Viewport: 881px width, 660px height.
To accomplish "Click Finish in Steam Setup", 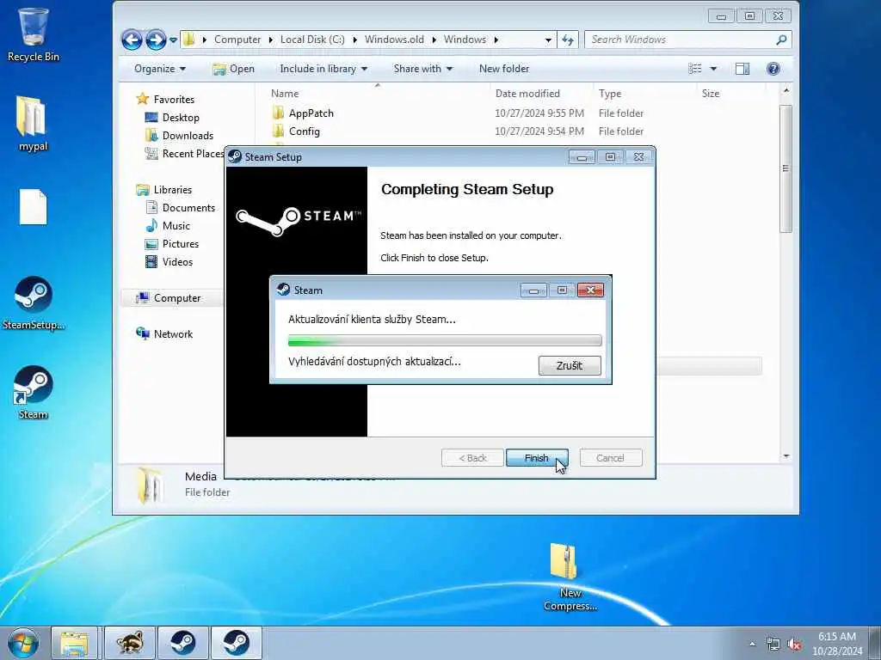I will click(537, 458).
